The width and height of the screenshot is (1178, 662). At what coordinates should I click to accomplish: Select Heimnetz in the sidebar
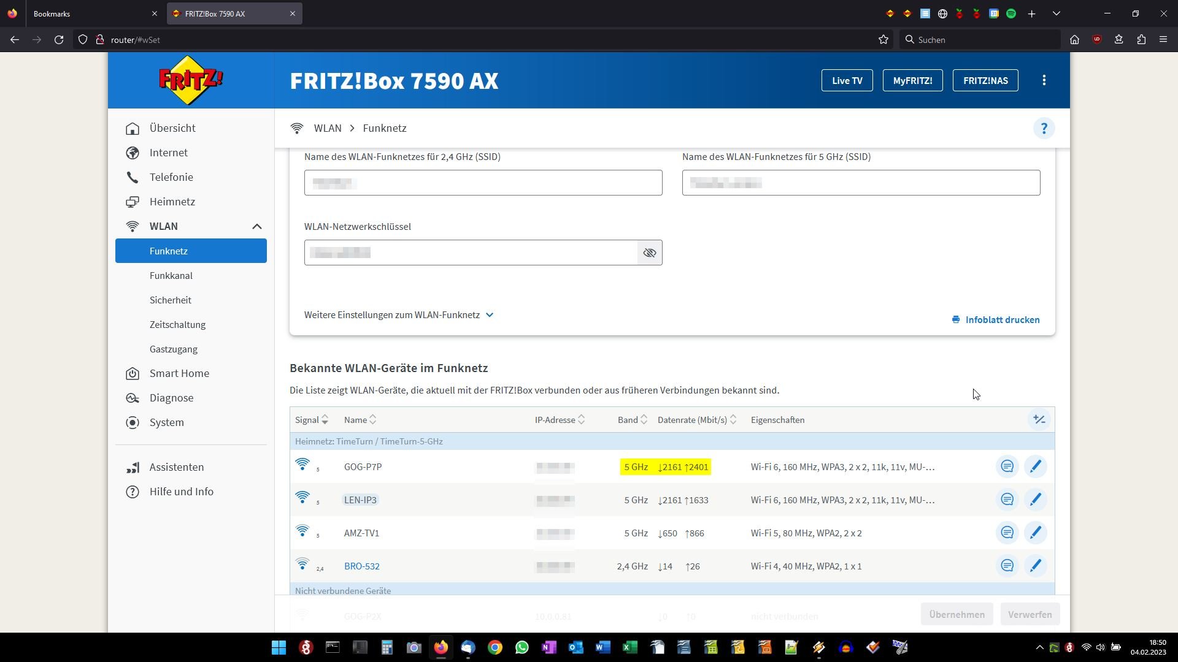point(172,202)
